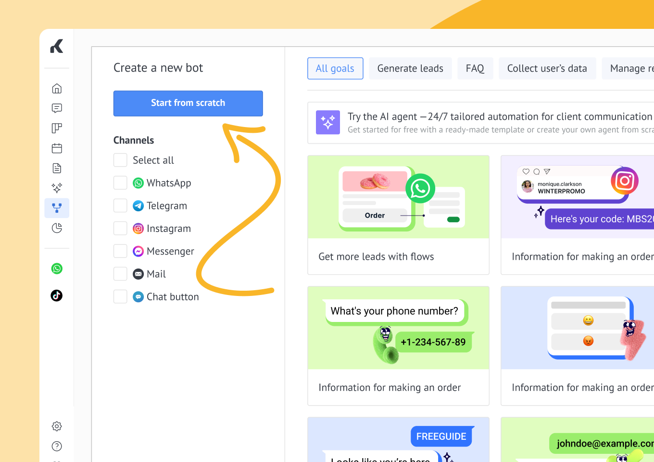Open Get more leads with flows template

tap(398, 215)
